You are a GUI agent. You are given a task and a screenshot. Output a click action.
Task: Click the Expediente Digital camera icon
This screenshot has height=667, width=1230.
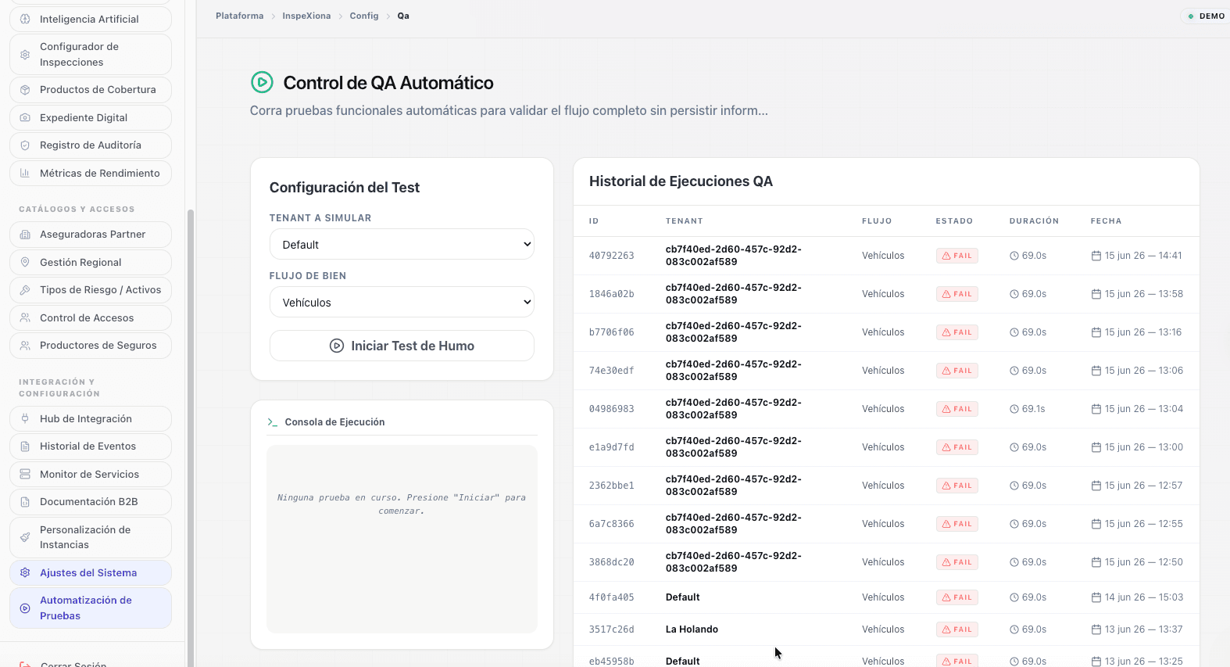click(x=25, y=118)
